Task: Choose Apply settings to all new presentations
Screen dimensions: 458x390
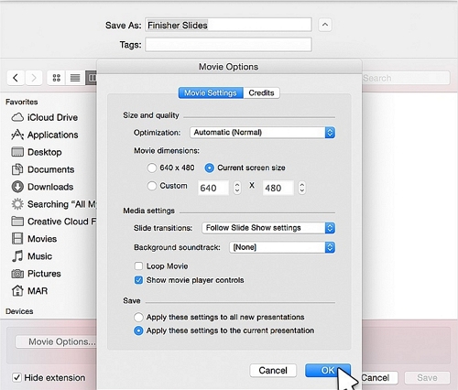Action: (138, 318)
